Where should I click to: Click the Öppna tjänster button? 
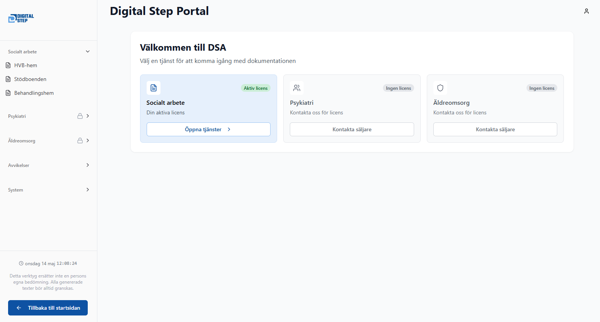pos(209,129)
